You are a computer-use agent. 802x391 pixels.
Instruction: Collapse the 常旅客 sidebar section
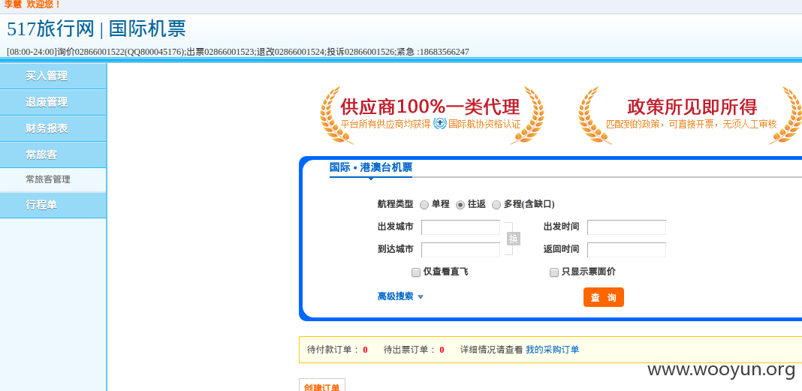53,155
